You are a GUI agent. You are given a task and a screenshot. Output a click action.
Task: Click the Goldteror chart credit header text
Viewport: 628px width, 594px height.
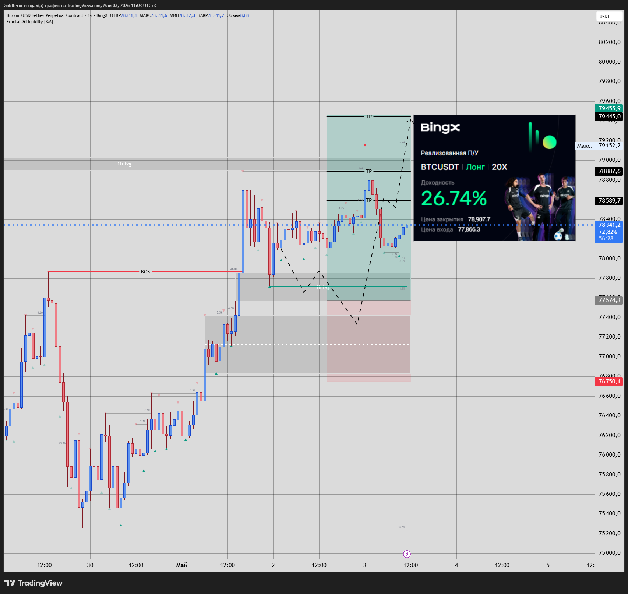[x=80, y=6]
